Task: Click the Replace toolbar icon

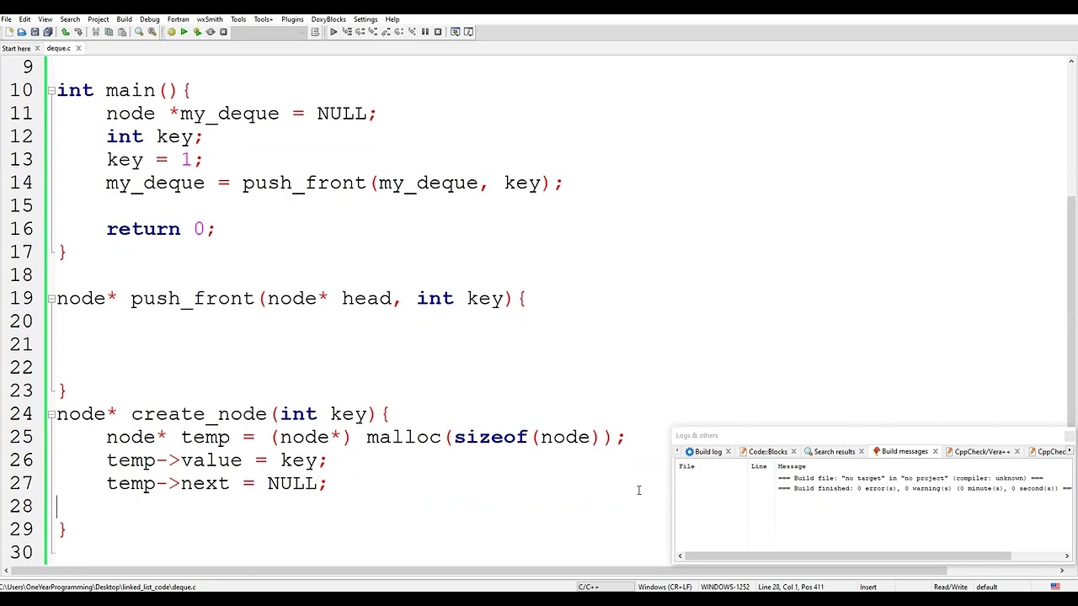Action: pos(152,32)
